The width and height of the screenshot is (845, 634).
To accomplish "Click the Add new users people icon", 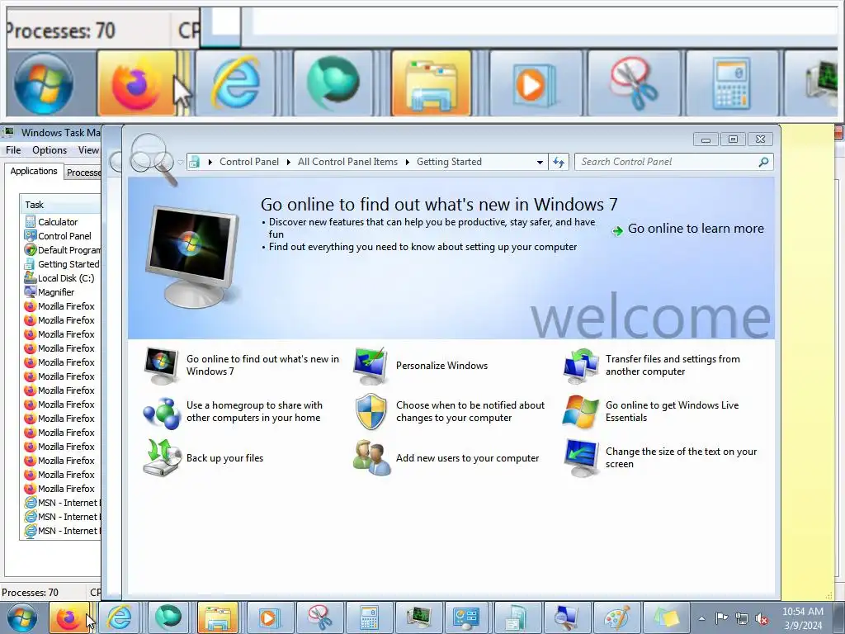I will point(371,458).
